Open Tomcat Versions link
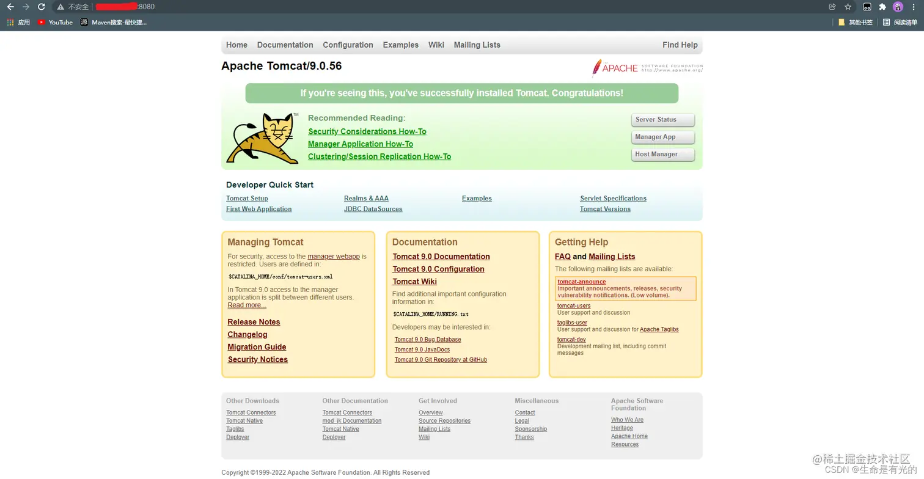This screenshot has height=479, width=924. pyautogui.click(x=605, y=209)
